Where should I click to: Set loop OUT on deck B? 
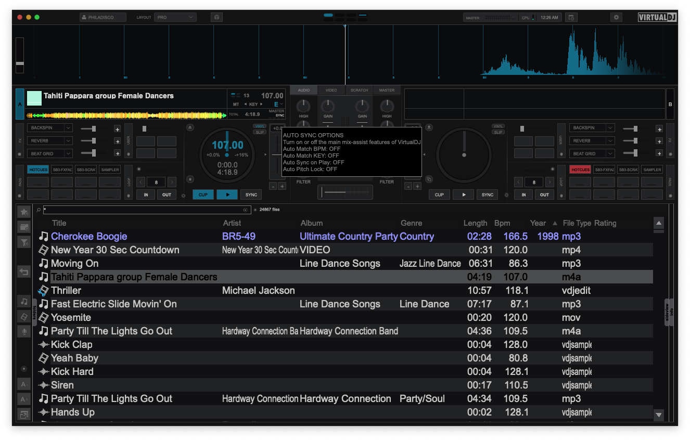544,195
